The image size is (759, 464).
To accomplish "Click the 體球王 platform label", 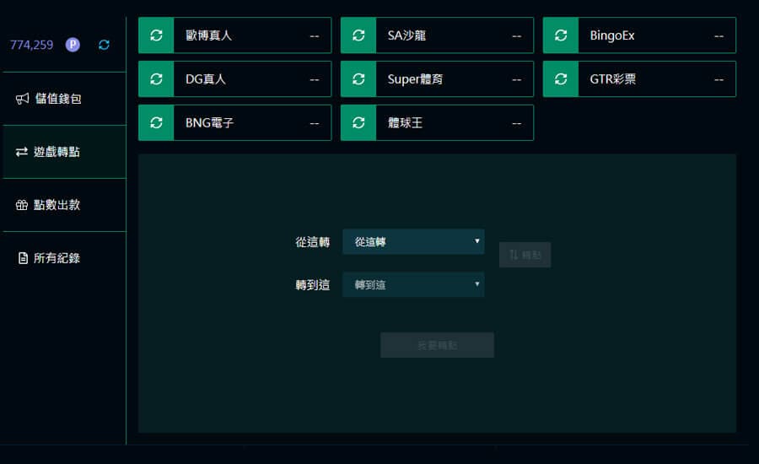I will [x=405, y=122].
